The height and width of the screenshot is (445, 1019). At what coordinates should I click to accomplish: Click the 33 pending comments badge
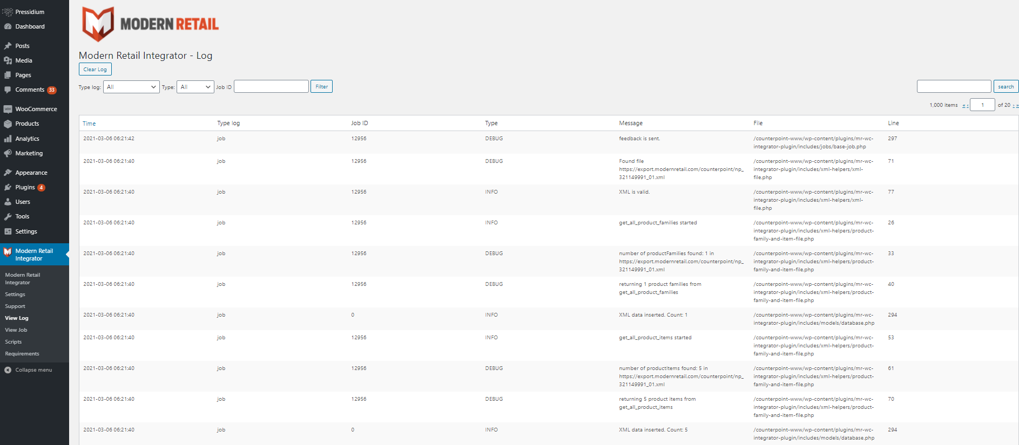(52, 90)
